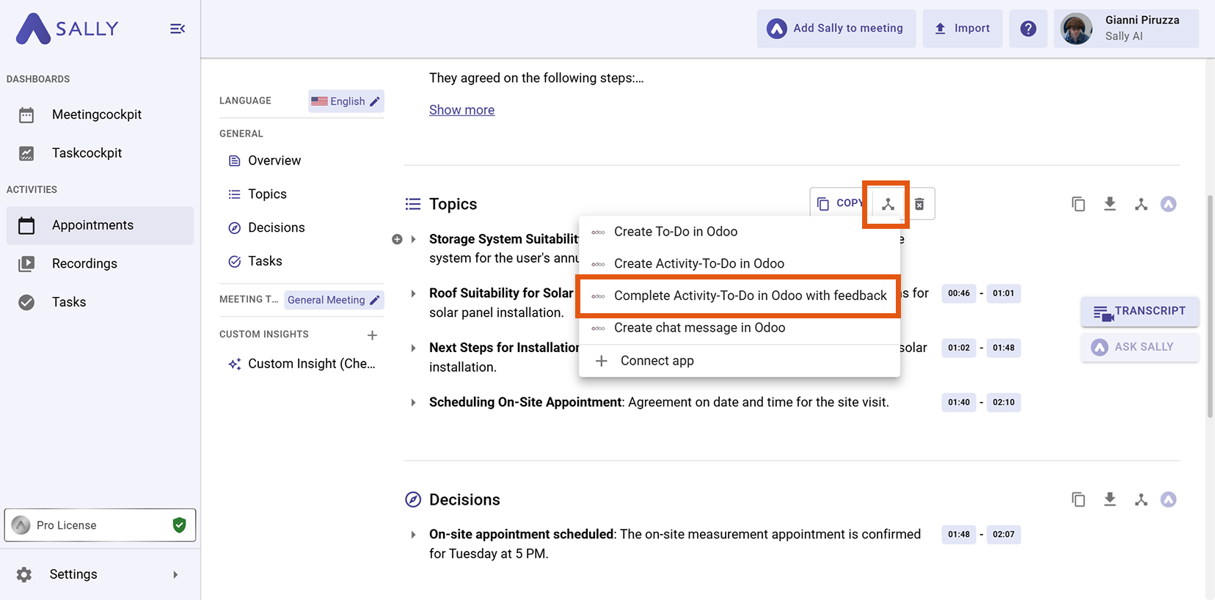The image size is (1215, 600).
Task: Select Complete Activity-To-Do in Odoo with feedback
Action: (x=740, y=296)
